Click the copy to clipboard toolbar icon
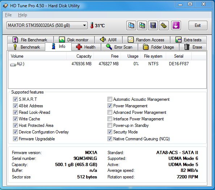 (x=131, y=25)
